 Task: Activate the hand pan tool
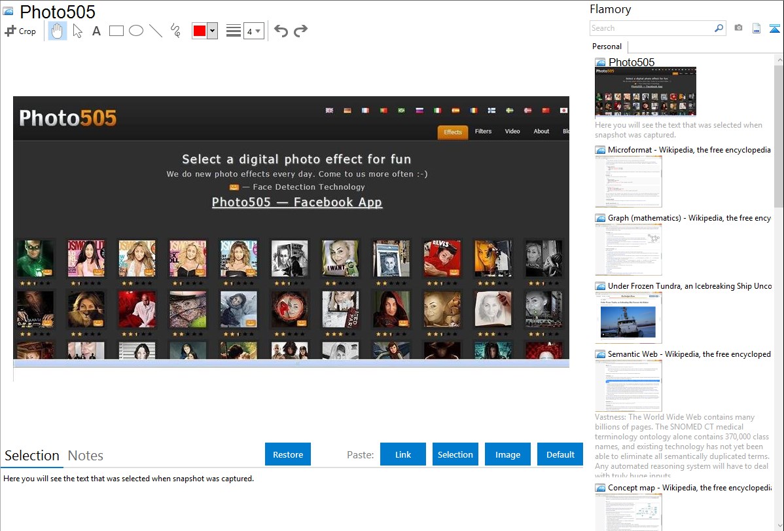coord(58,31)
